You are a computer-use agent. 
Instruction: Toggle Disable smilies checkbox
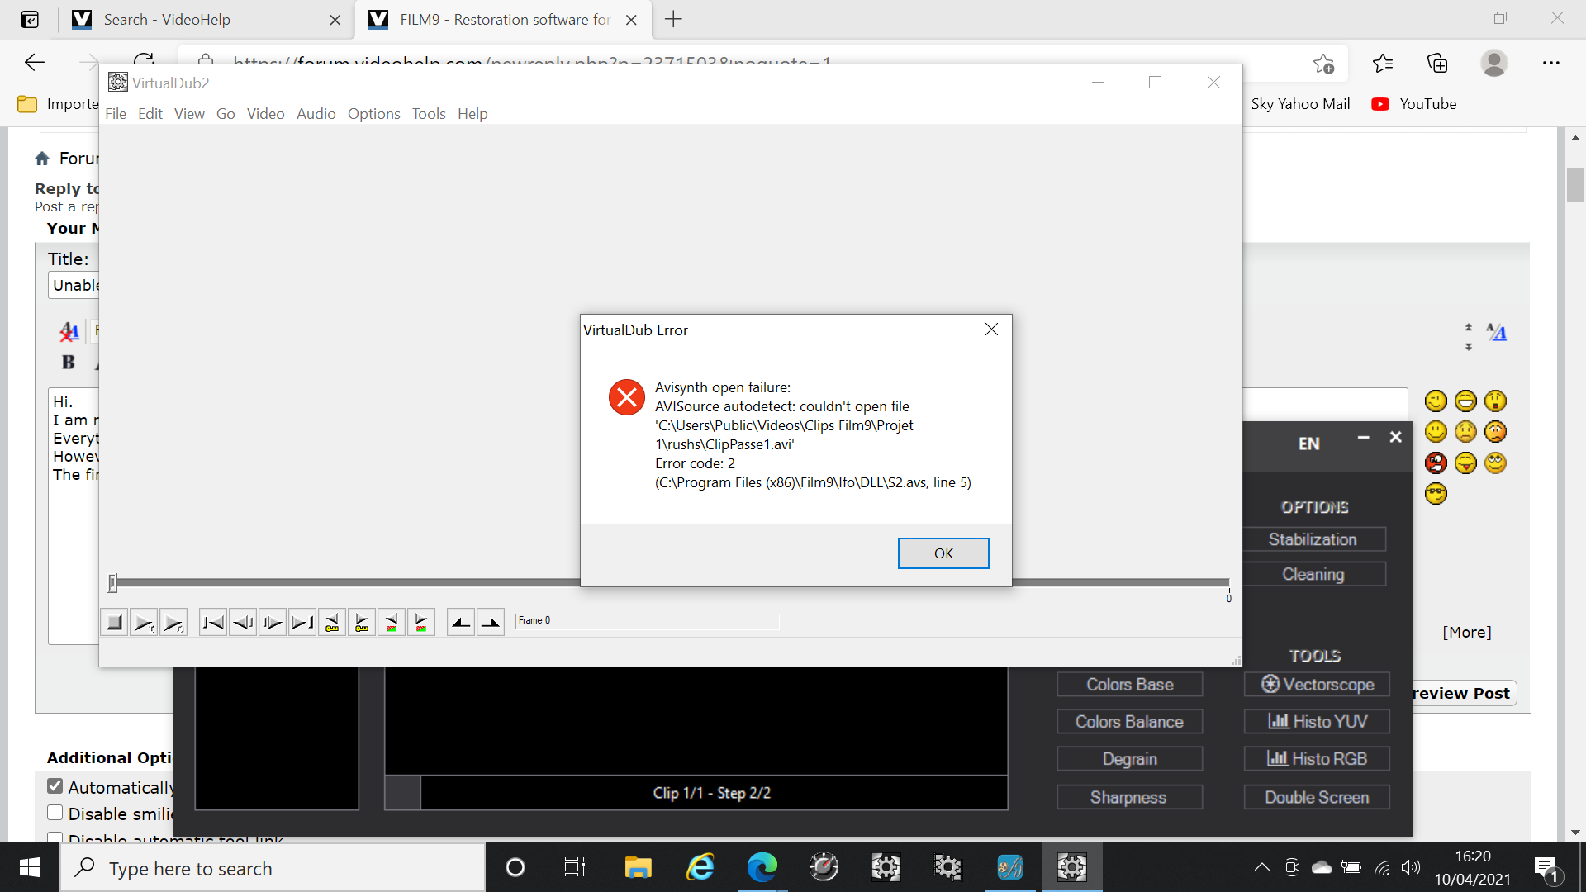point(55,813)
